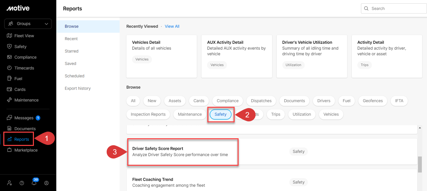
Task: Toggle the Compliance filter chip
Action: (x=227, y=101)
